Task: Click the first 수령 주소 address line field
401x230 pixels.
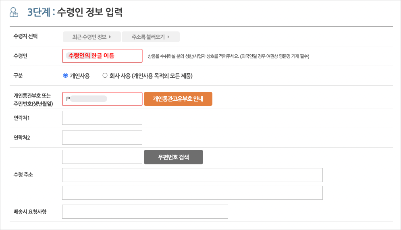Action: 192,175
